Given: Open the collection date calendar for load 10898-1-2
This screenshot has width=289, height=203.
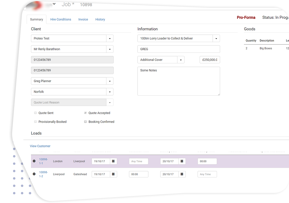Looking at the screenshot, I should pos(114,174).
